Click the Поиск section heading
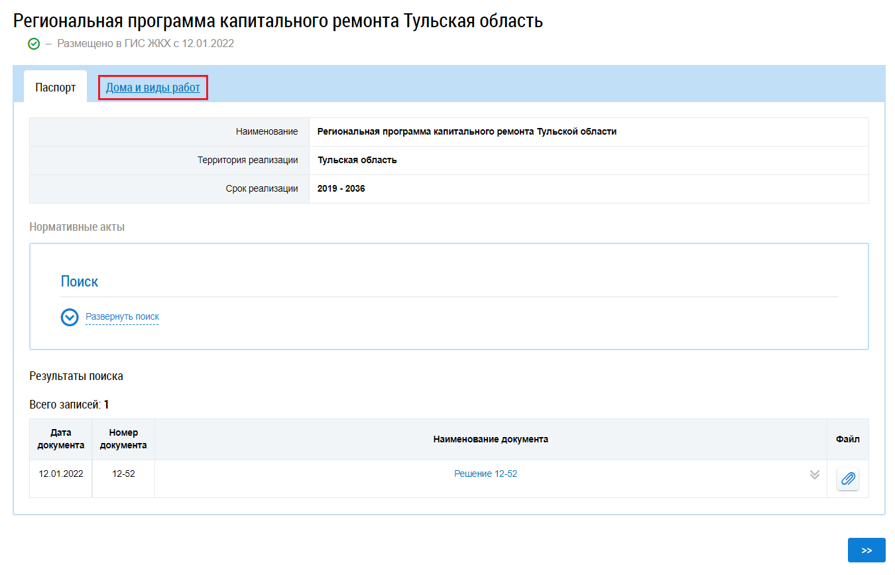Viewport: 895px width, 575px height. [x=80, y=281]
